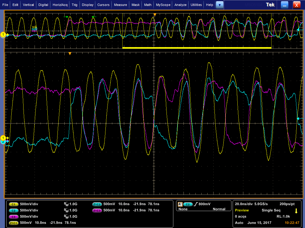Click the C1 500mV/div scale readout
The image size is (305, 228).
tap(29, 204)
